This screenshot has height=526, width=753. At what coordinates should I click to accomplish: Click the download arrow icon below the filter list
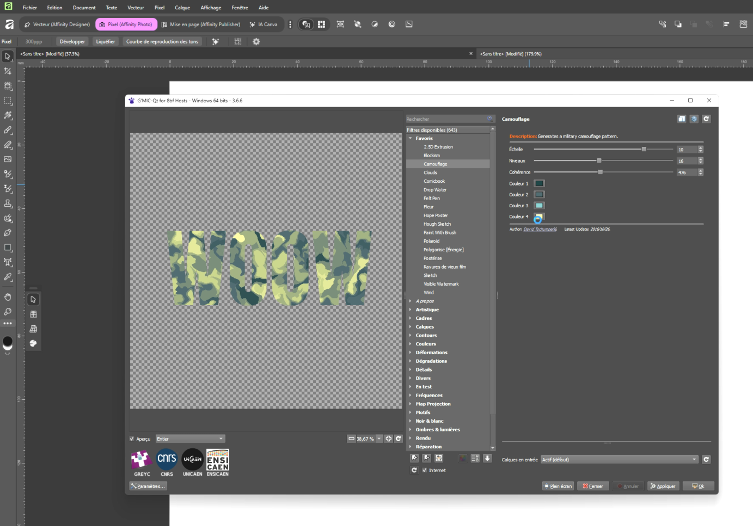487,459
